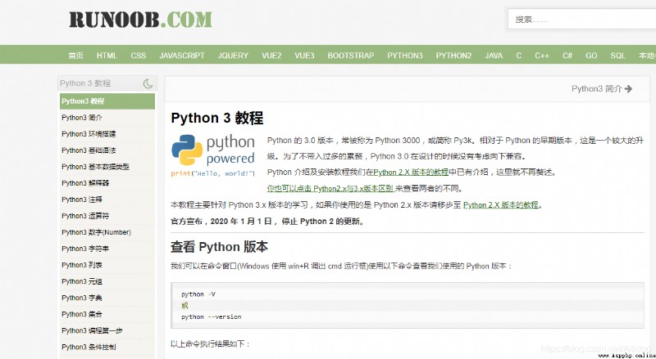Select Python3 字符串 in the sidebar

tap(107, 249)
